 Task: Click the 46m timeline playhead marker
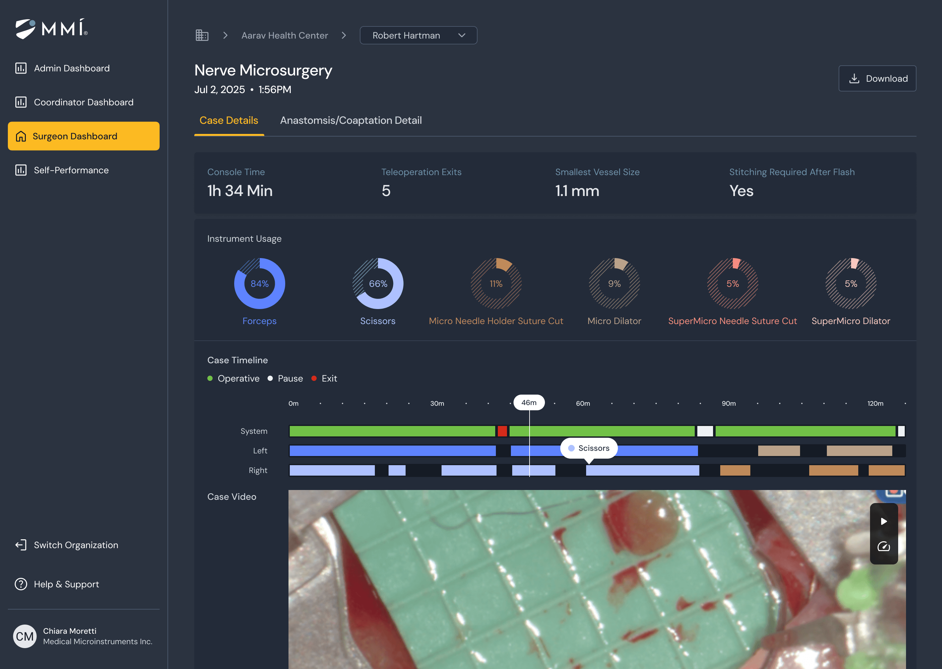pos(529,402)
